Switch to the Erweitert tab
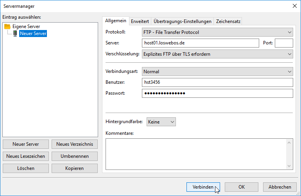Screen dimensions: 301x196 click(140, 21)
